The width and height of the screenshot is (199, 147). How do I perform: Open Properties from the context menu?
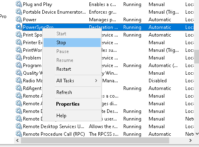[x=72, y=104]
